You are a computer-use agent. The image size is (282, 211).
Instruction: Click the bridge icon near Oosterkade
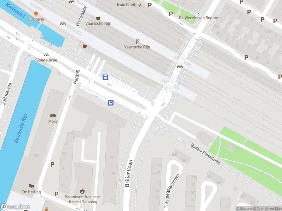63,24
